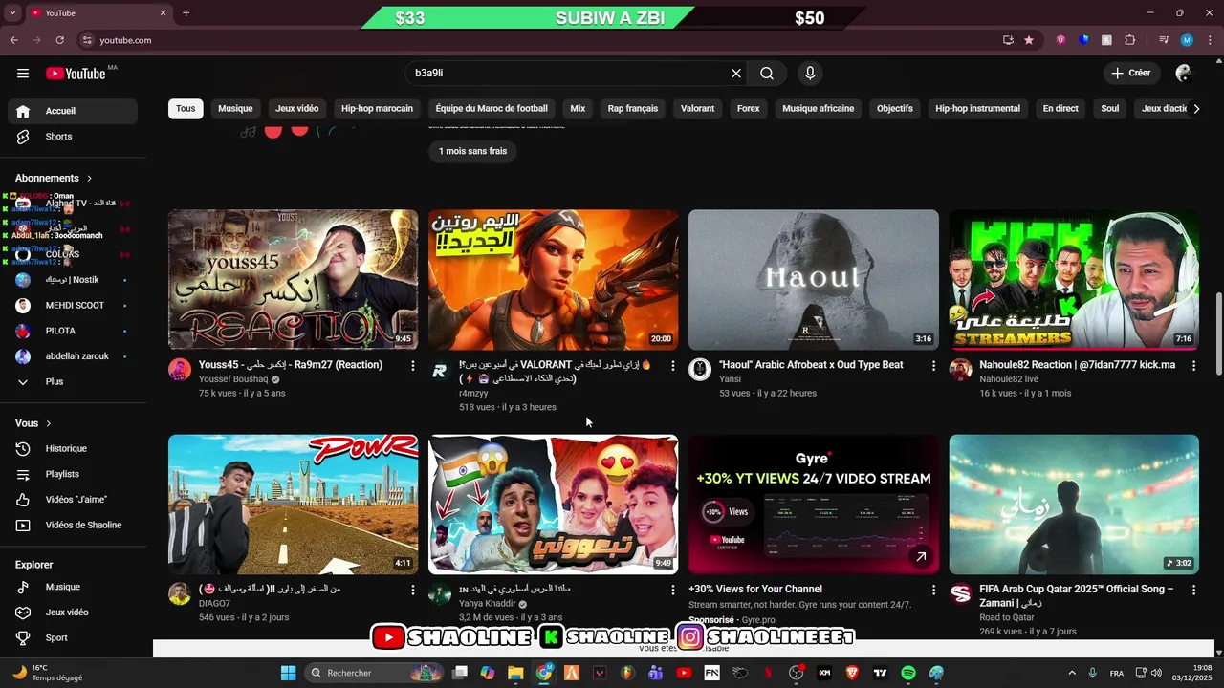Viewport: 1224px width, 688px height.
Task: Select the Forex filter chip
Action: point(749,109)
